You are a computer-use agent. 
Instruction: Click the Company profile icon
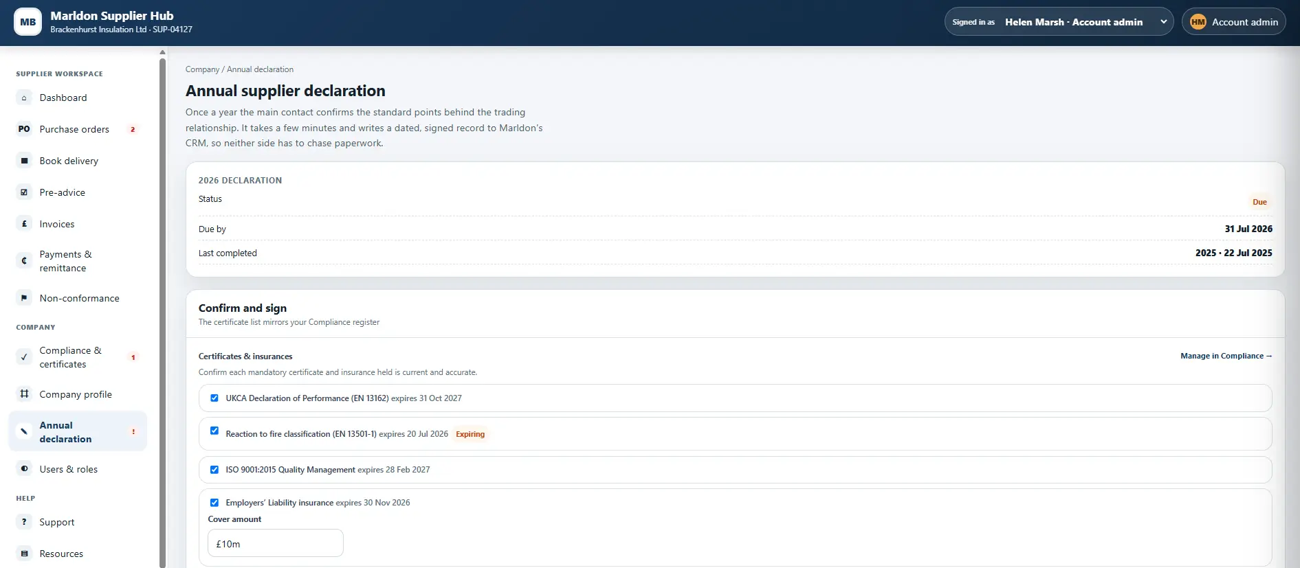coord(24,394)
